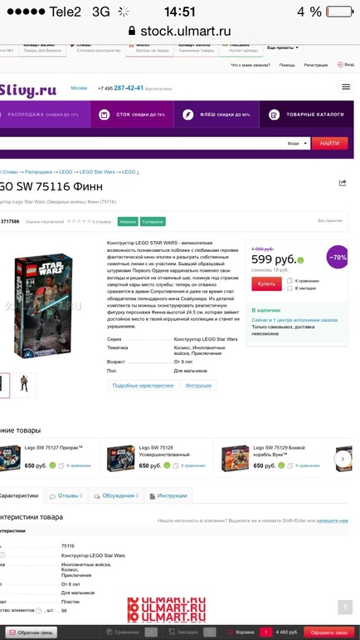Open the Корзина cart icon in bottom bar
This screenshot has height=640, width=360.
coord(230,633)
